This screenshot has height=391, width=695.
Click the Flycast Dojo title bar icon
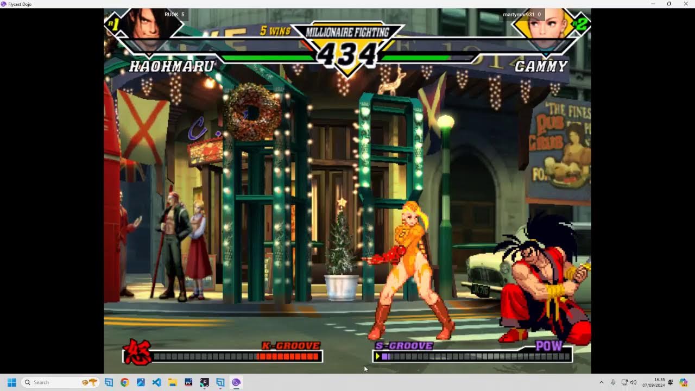(4, 4)
